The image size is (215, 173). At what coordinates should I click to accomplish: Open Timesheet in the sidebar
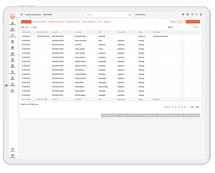(12, 84)
